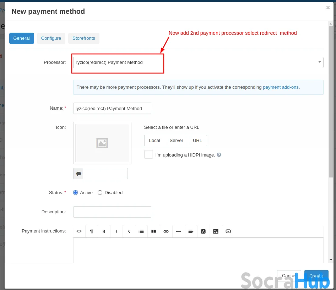This screenshot has height=290, width=336.
Task: Choose URL source for icon
Action: pos(197,141)
